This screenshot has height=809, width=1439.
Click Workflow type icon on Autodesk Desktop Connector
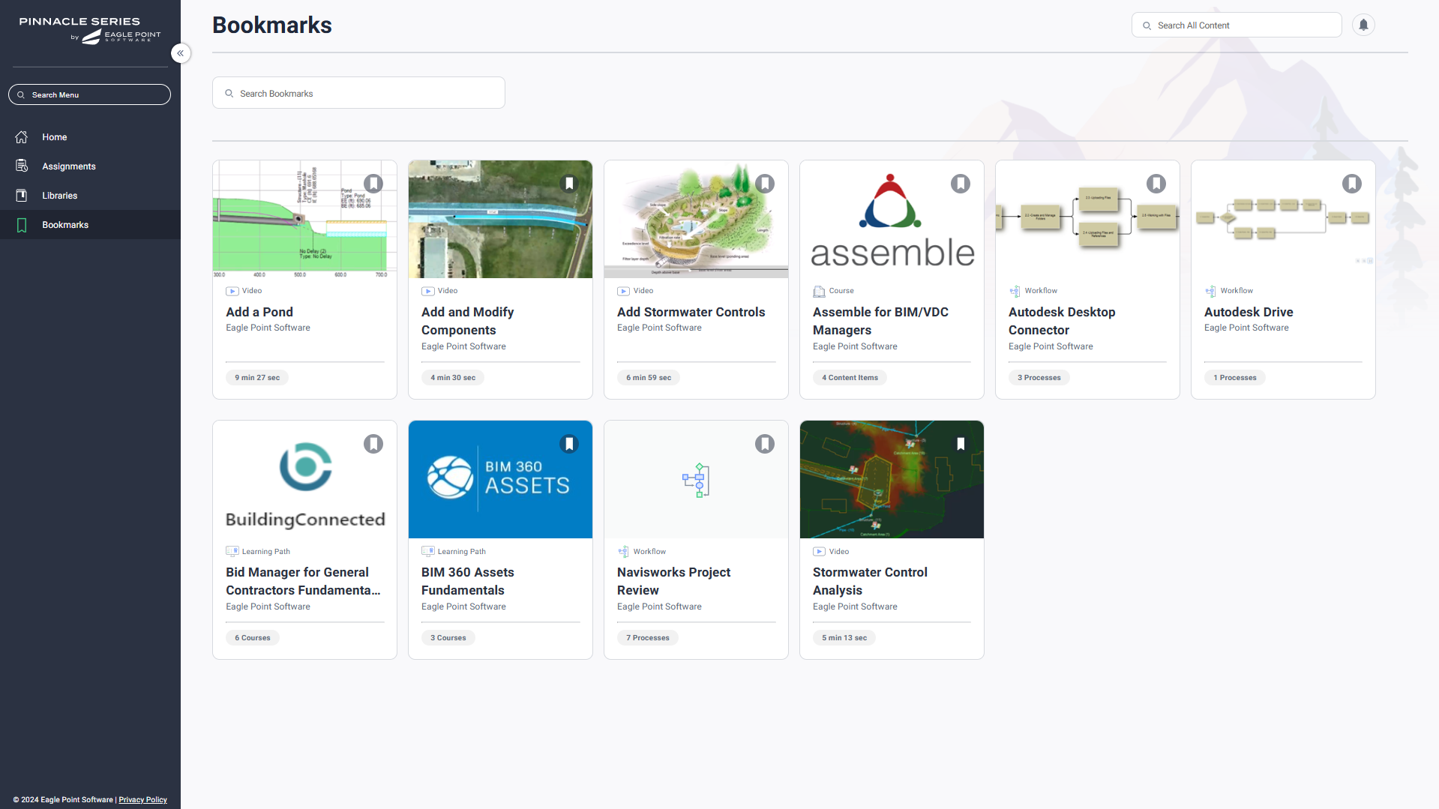pyautogui.click(x=1015, y=291)
